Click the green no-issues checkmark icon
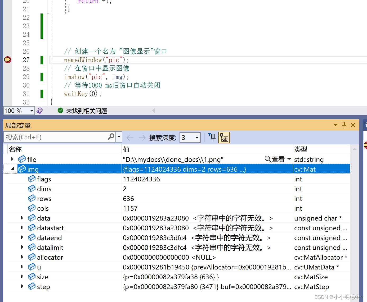367x302 pixels. (x=60, y=111)
